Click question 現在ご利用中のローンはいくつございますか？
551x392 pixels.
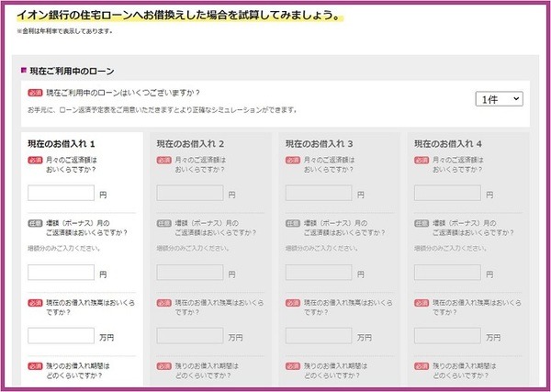tap(123, 93)
